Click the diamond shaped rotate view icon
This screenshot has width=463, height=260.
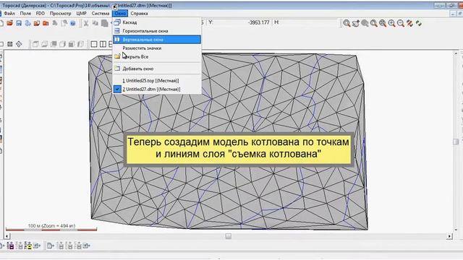click(x=19, y=44)
